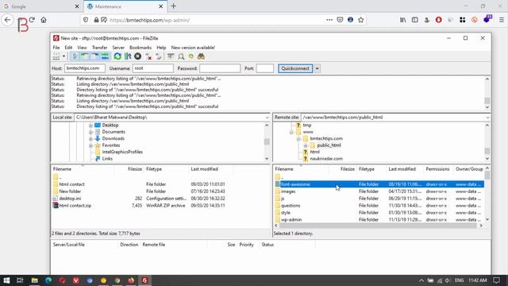Open the Quickconnect history dropdown arrow
The width and height of the screenshot is (508, 286).
point(317,68)
